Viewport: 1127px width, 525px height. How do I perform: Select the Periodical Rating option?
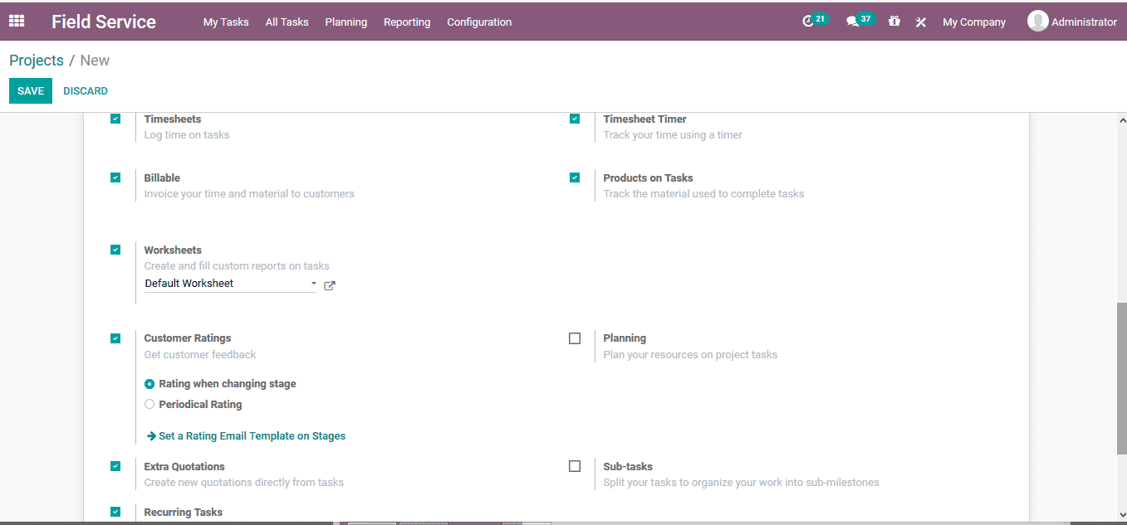click(x=149, y=405)
